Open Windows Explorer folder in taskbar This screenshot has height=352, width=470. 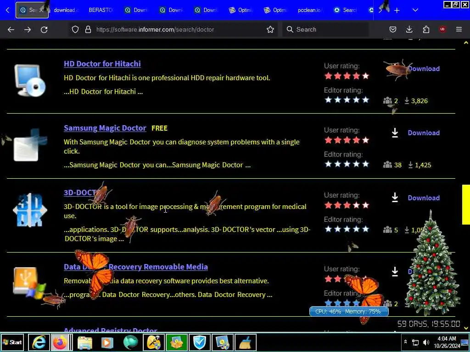[85, 342]
